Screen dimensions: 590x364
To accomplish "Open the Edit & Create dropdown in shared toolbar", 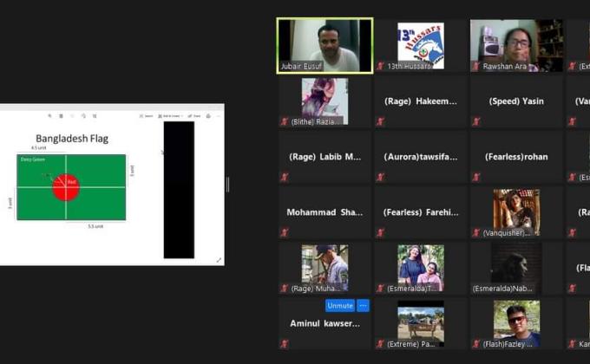I will coord(170,115).
